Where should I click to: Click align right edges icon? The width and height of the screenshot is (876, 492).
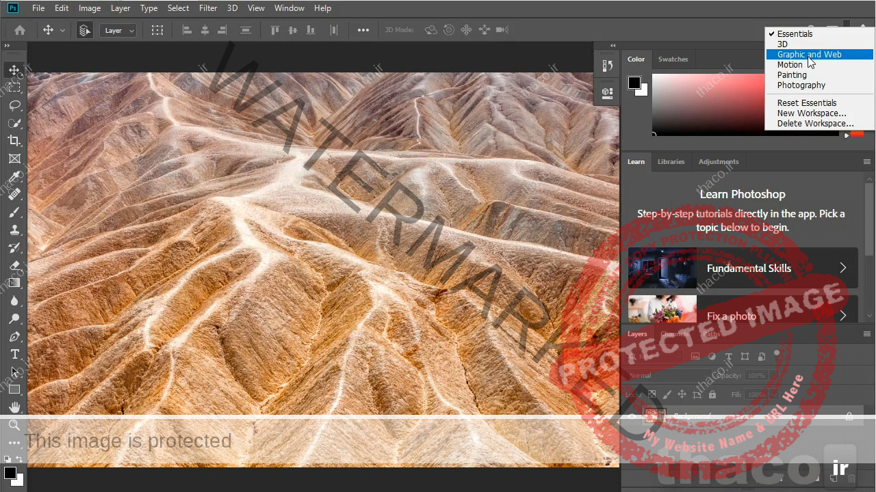[222, 30]
